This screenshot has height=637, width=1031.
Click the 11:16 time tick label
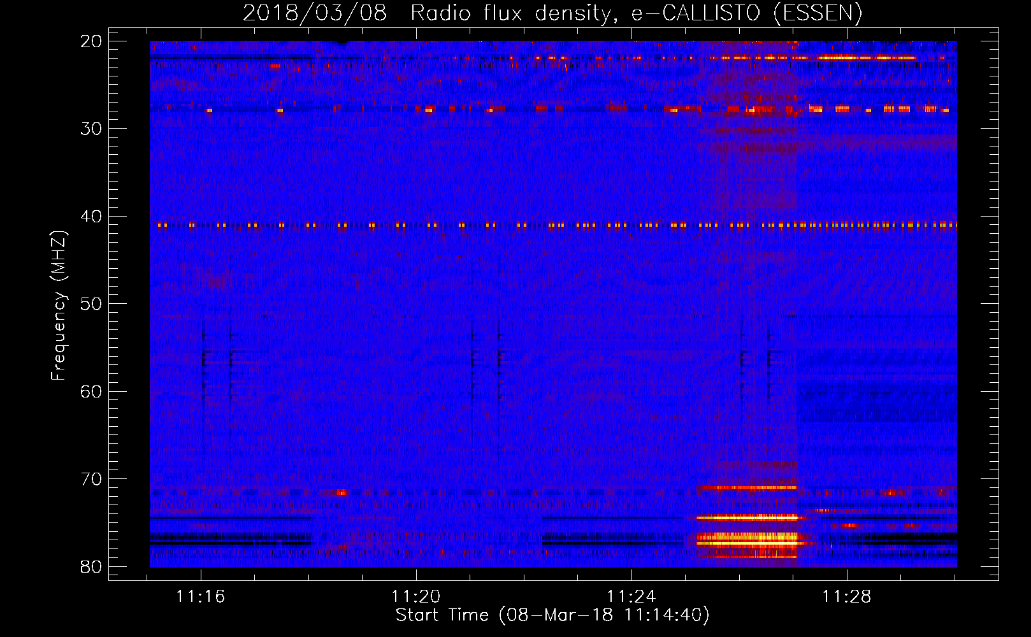[x=201, y=597]
